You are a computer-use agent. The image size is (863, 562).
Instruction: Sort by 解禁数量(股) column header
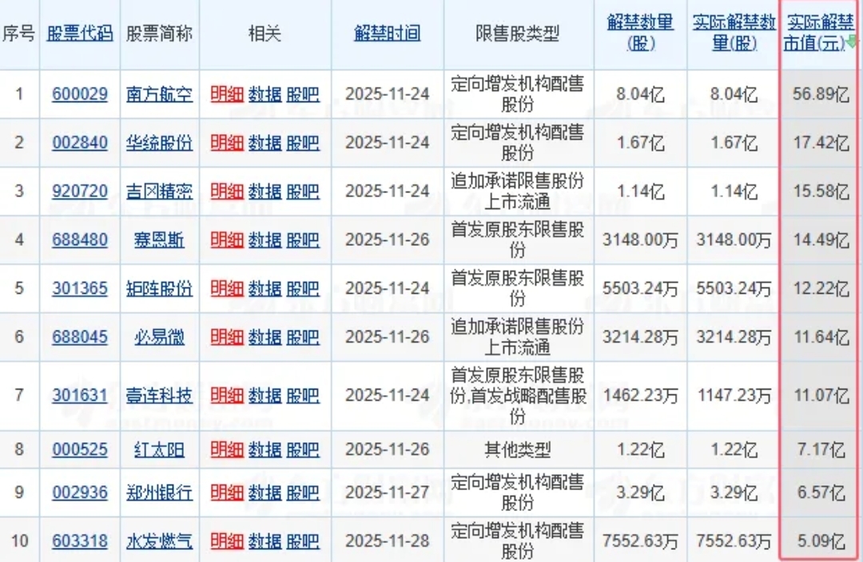[x=639, y=34]
